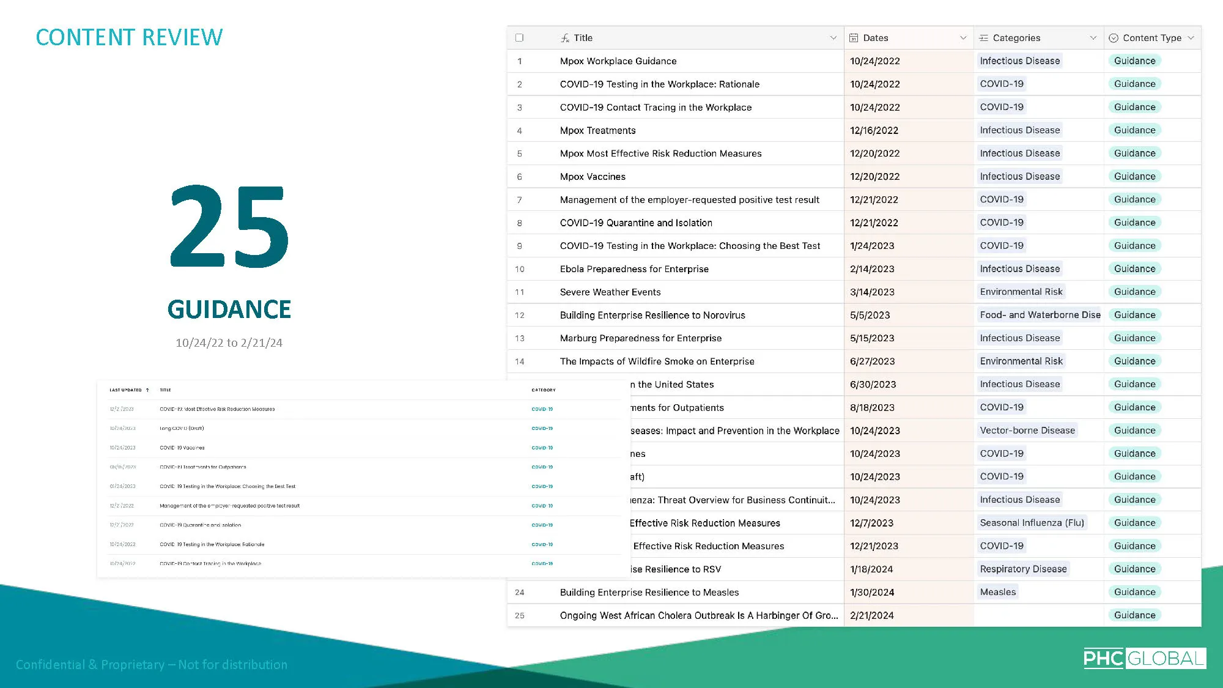Select row number 13, Marburg Preparedness

pyautogui.click(x=519, y=338)
